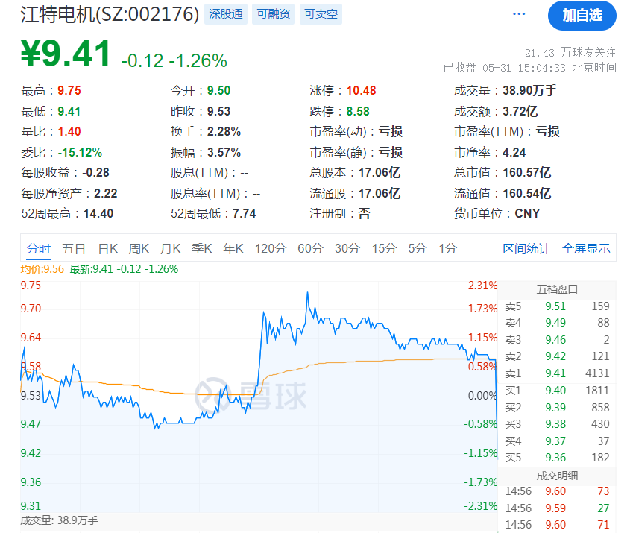Click the 深股通 tag

click(226, 14)
